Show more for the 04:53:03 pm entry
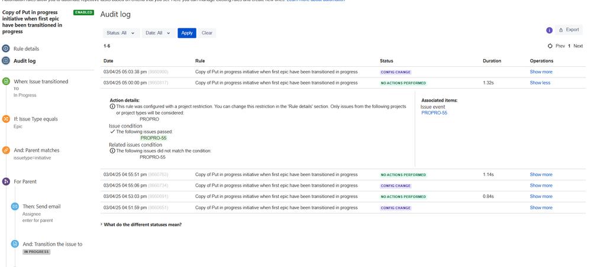The image size is (591, 267). point(541,197)
